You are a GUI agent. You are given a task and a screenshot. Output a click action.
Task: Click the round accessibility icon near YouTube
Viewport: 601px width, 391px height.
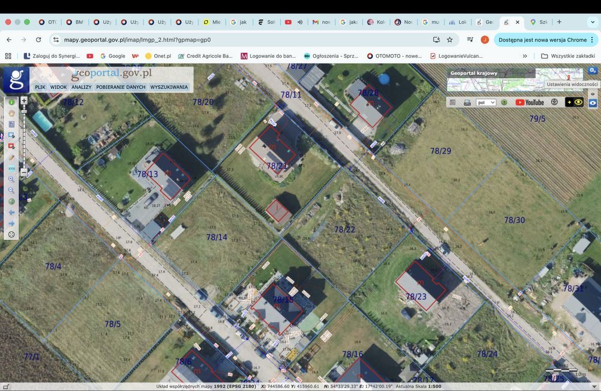tap(554, 102)
